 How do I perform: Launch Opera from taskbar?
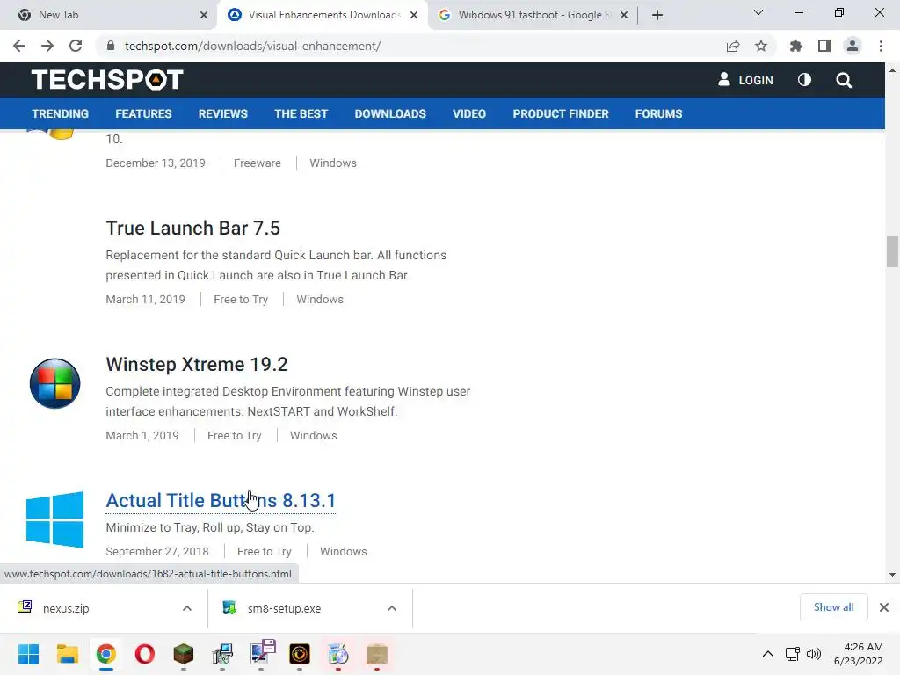[x=145, y=654]
